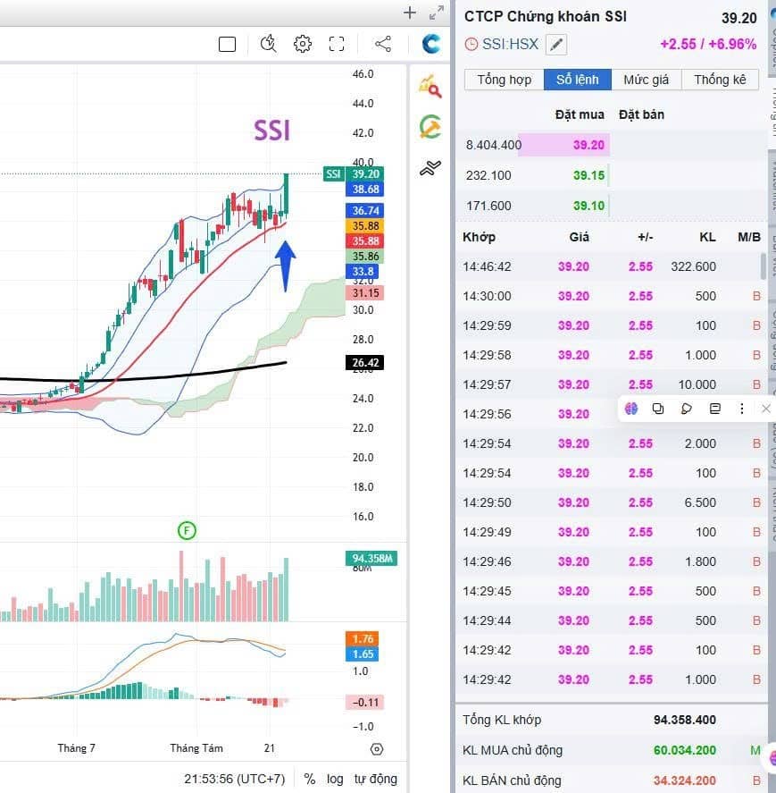Screen dimensions: 776x793
Task: Open the three-dot more options menu
Action: pos(742,409)
